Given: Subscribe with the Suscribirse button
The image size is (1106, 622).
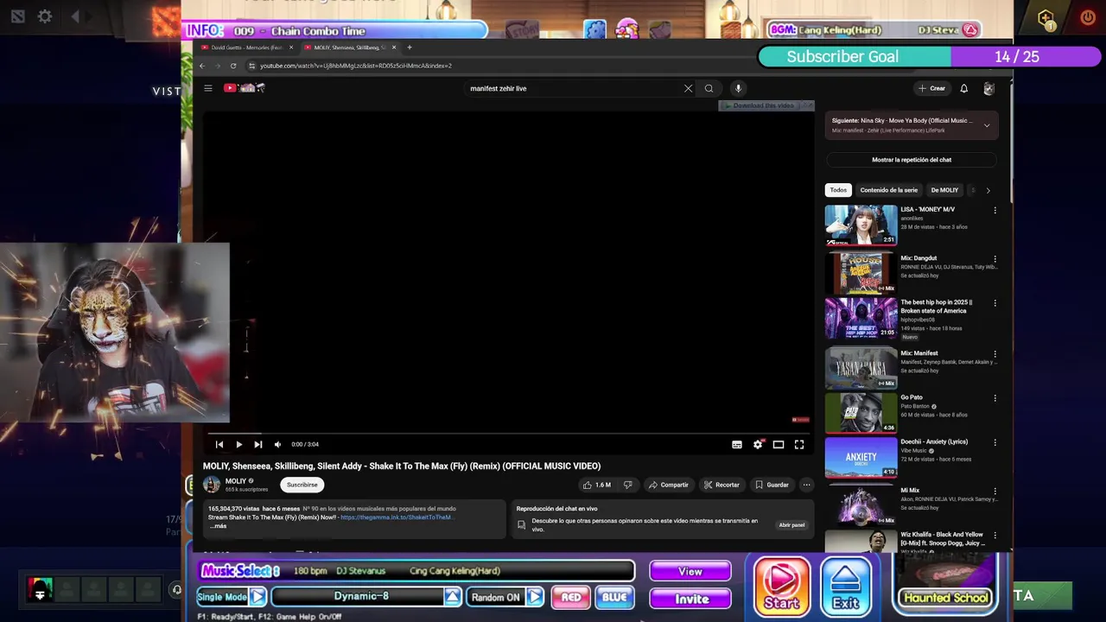Looking at the screenshot, I should tap(302, 485).
